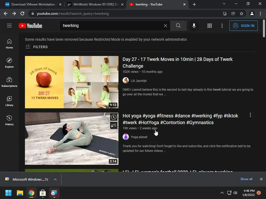This screenshot has height=199, width=266.
Task: Click the magnifier search button
Action: tap(178, 26)
